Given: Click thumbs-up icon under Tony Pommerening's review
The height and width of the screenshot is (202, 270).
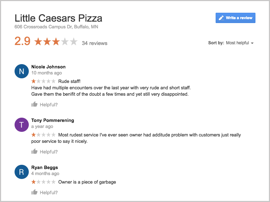Looking at the screenshot, I should (x=34, y=152).
